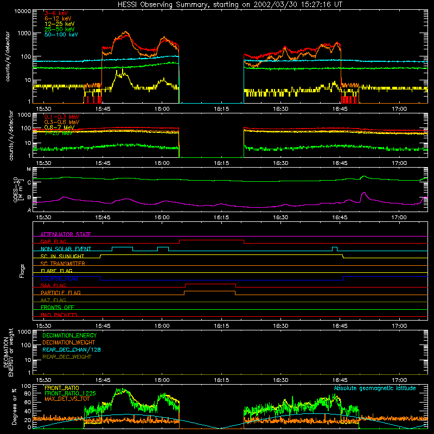Image resolution: width=434 pixels, height=434 pixels.
Task: Click the 15:30 tick label under GOES panel
Action: [43, 218]
